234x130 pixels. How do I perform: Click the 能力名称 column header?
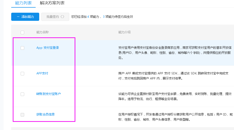click(x=43, y=32)
